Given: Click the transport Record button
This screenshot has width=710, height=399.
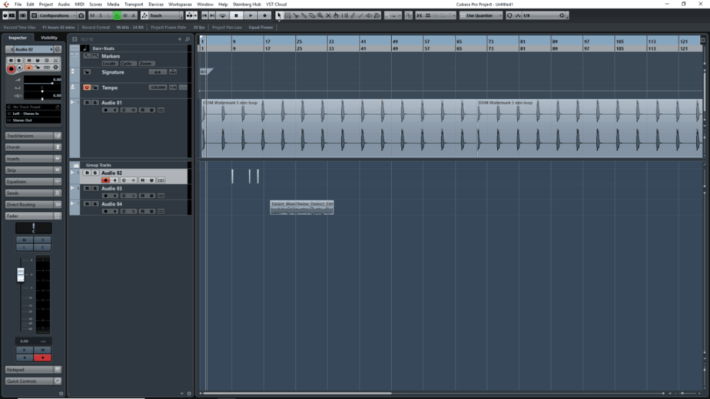Looking at the screenshot, I should pos(265,15).
